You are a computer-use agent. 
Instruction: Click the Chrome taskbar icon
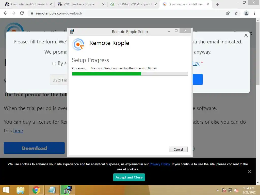click(36, 190)
